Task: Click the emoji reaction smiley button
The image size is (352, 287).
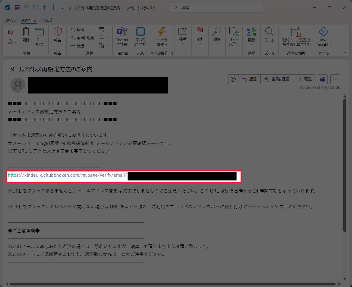Action: 233,79
